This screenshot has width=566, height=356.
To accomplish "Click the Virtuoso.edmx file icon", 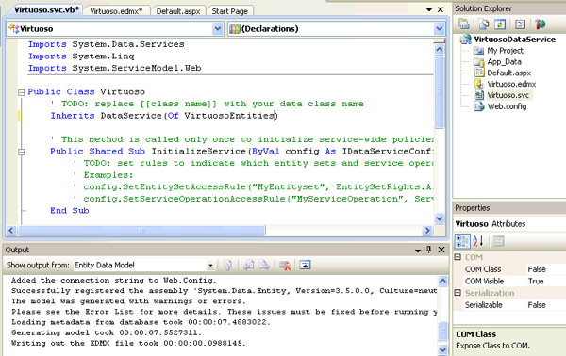I will 478,84.
